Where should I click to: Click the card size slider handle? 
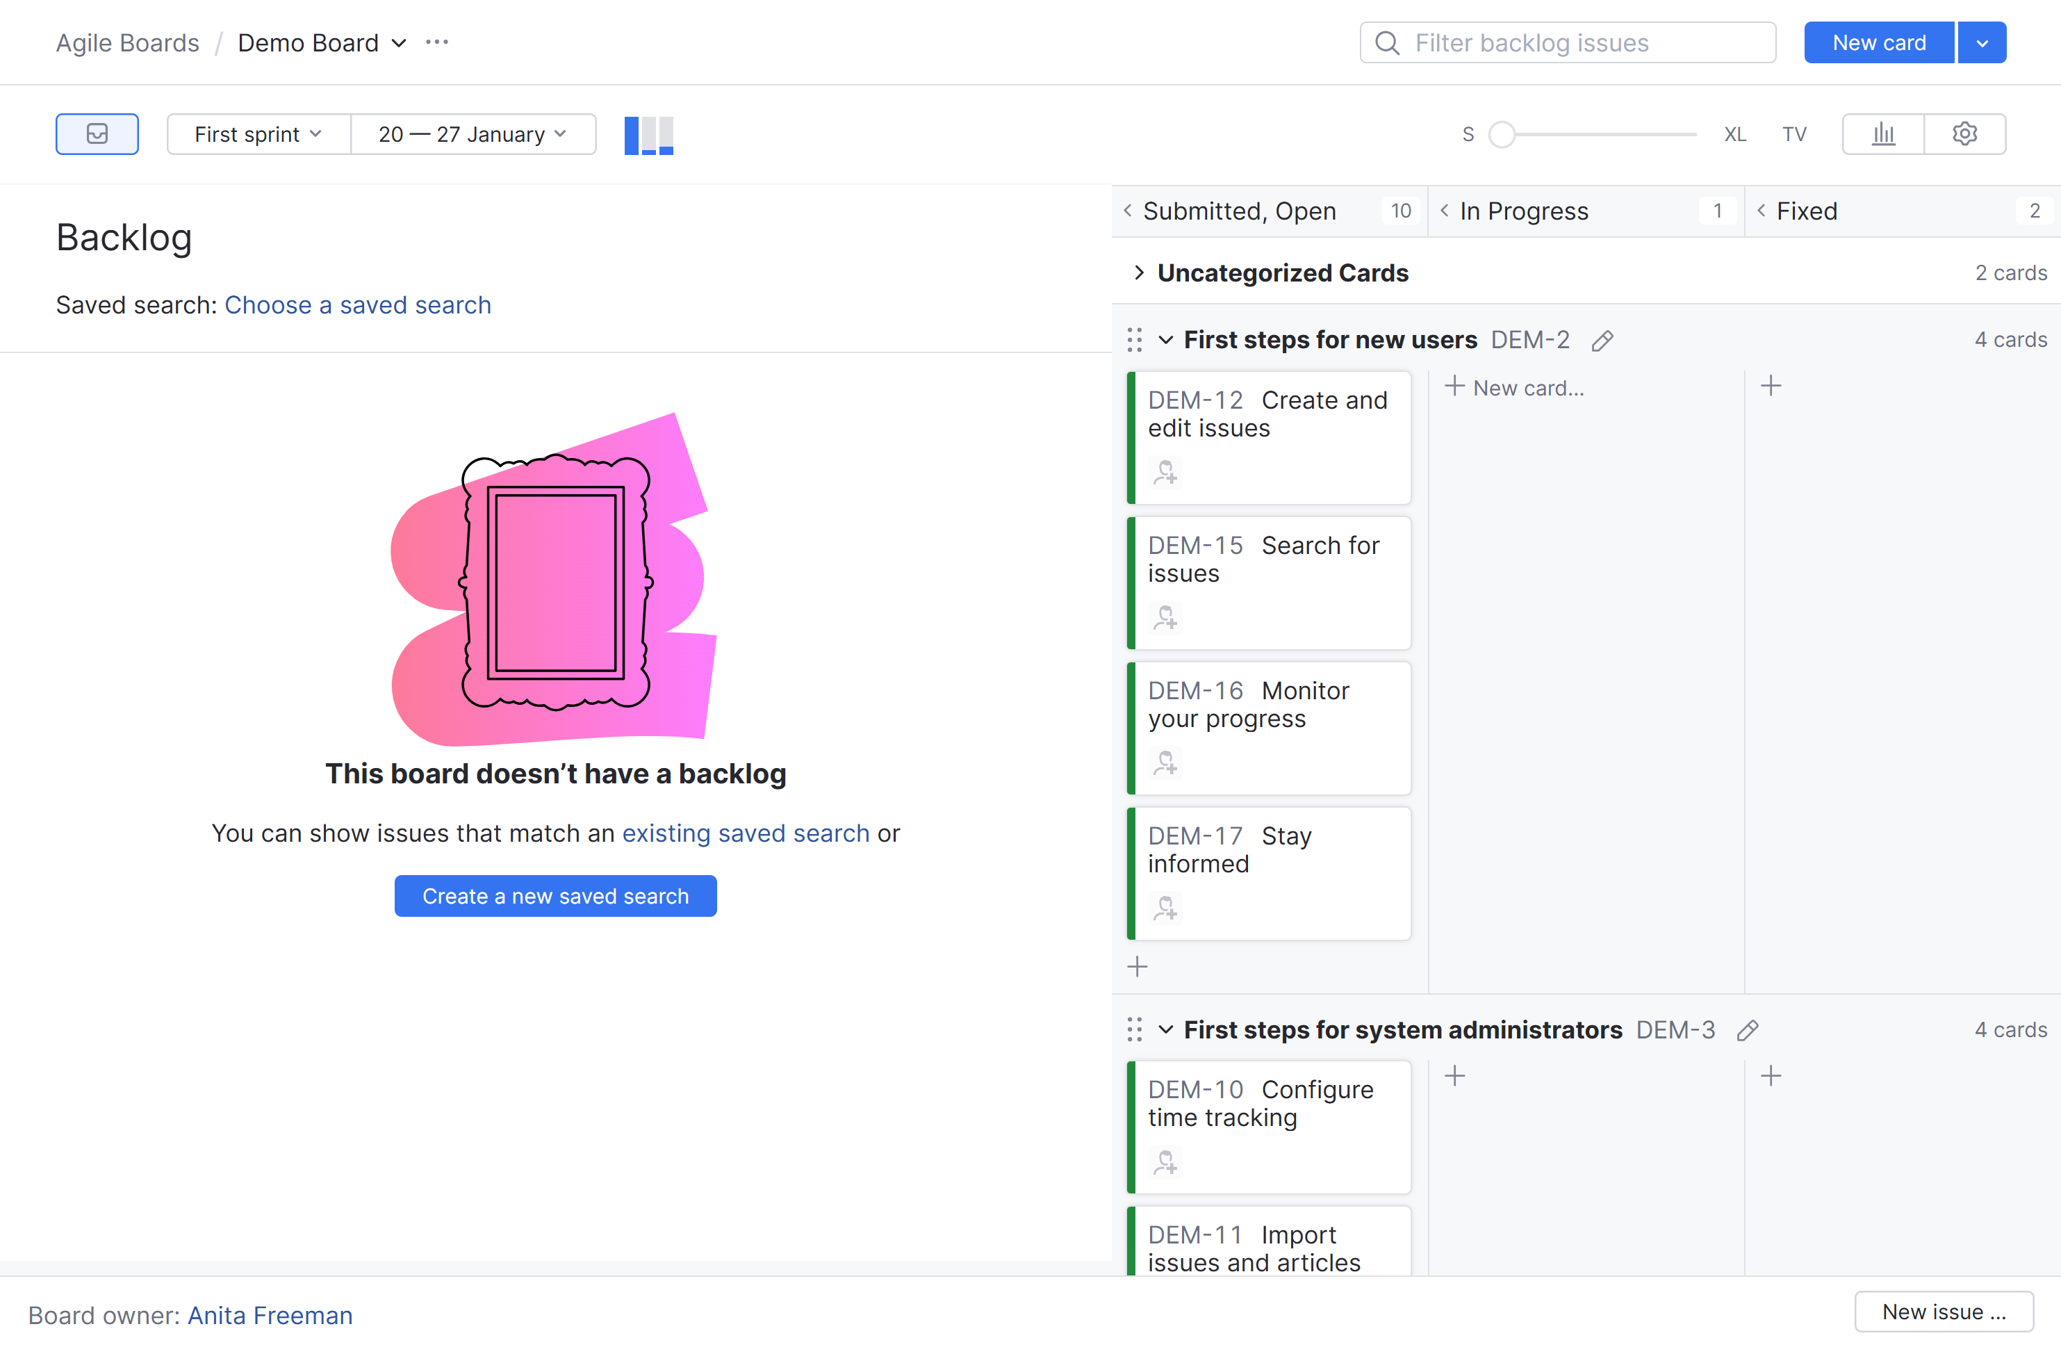pyautogui.click(x=1502, y=134)
